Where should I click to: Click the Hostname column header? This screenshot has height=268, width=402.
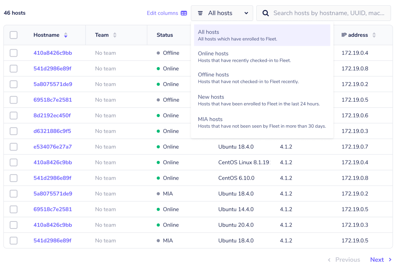(x=46, y=35)
